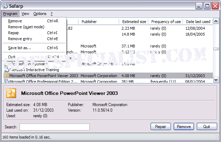Image resolution: width=221 pixels, height=142 pixels.
Task: Click the 18/04/2005 date cell
Action: (195, 34)
